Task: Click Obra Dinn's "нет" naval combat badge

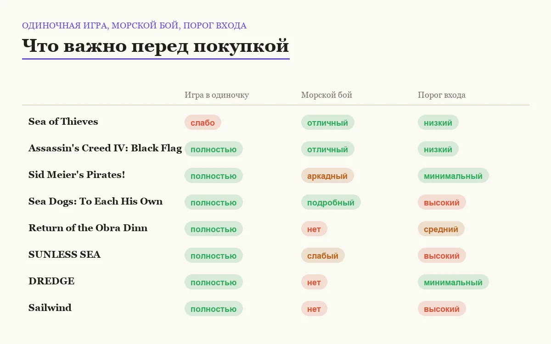Action: click(314, 229)
